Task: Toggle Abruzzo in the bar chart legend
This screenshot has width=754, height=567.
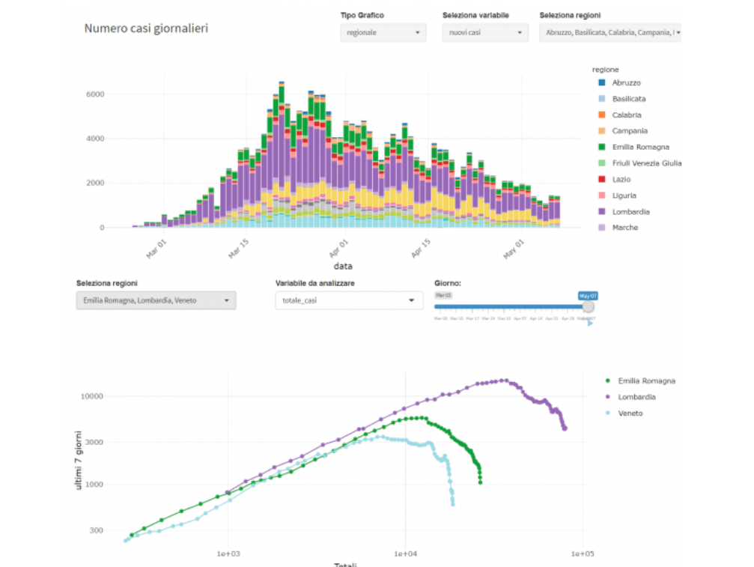Action: coord(626,83)
